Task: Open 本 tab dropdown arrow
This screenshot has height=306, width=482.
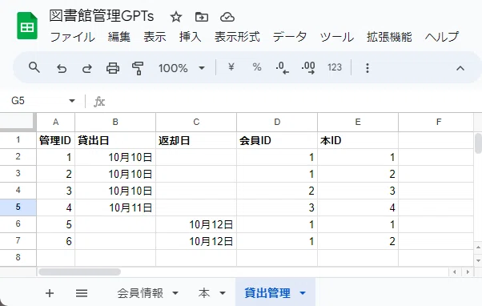Action: pos(223,293)
